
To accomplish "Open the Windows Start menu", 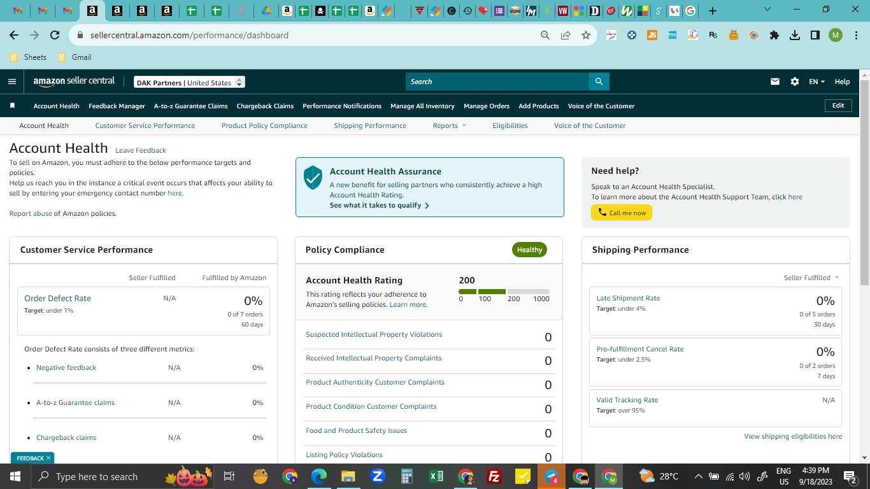I will click(x=15, y=476).
